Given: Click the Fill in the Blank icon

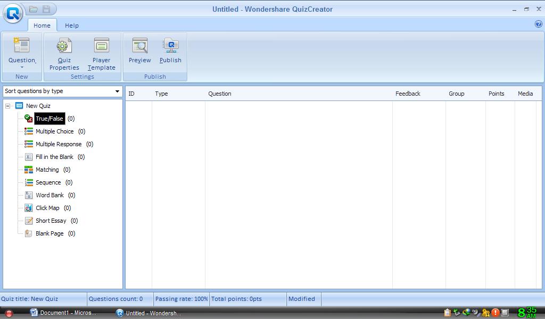Looking at the screenshot, I should click(29, 157).
